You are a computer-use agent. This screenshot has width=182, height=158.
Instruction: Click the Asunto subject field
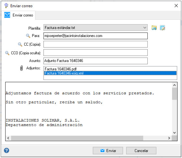click(x=95, y=61)
